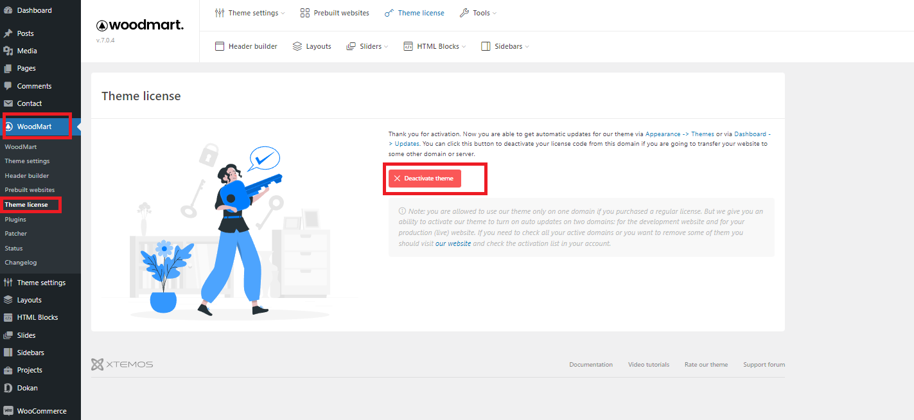Open Plugins submenu item
The height and width of the screenshot is (420, 914).
coord(15,219)
